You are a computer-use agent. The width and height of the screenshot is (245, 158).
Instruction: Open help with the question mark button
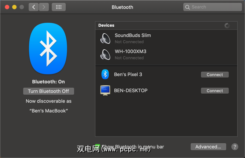(235, 147)
